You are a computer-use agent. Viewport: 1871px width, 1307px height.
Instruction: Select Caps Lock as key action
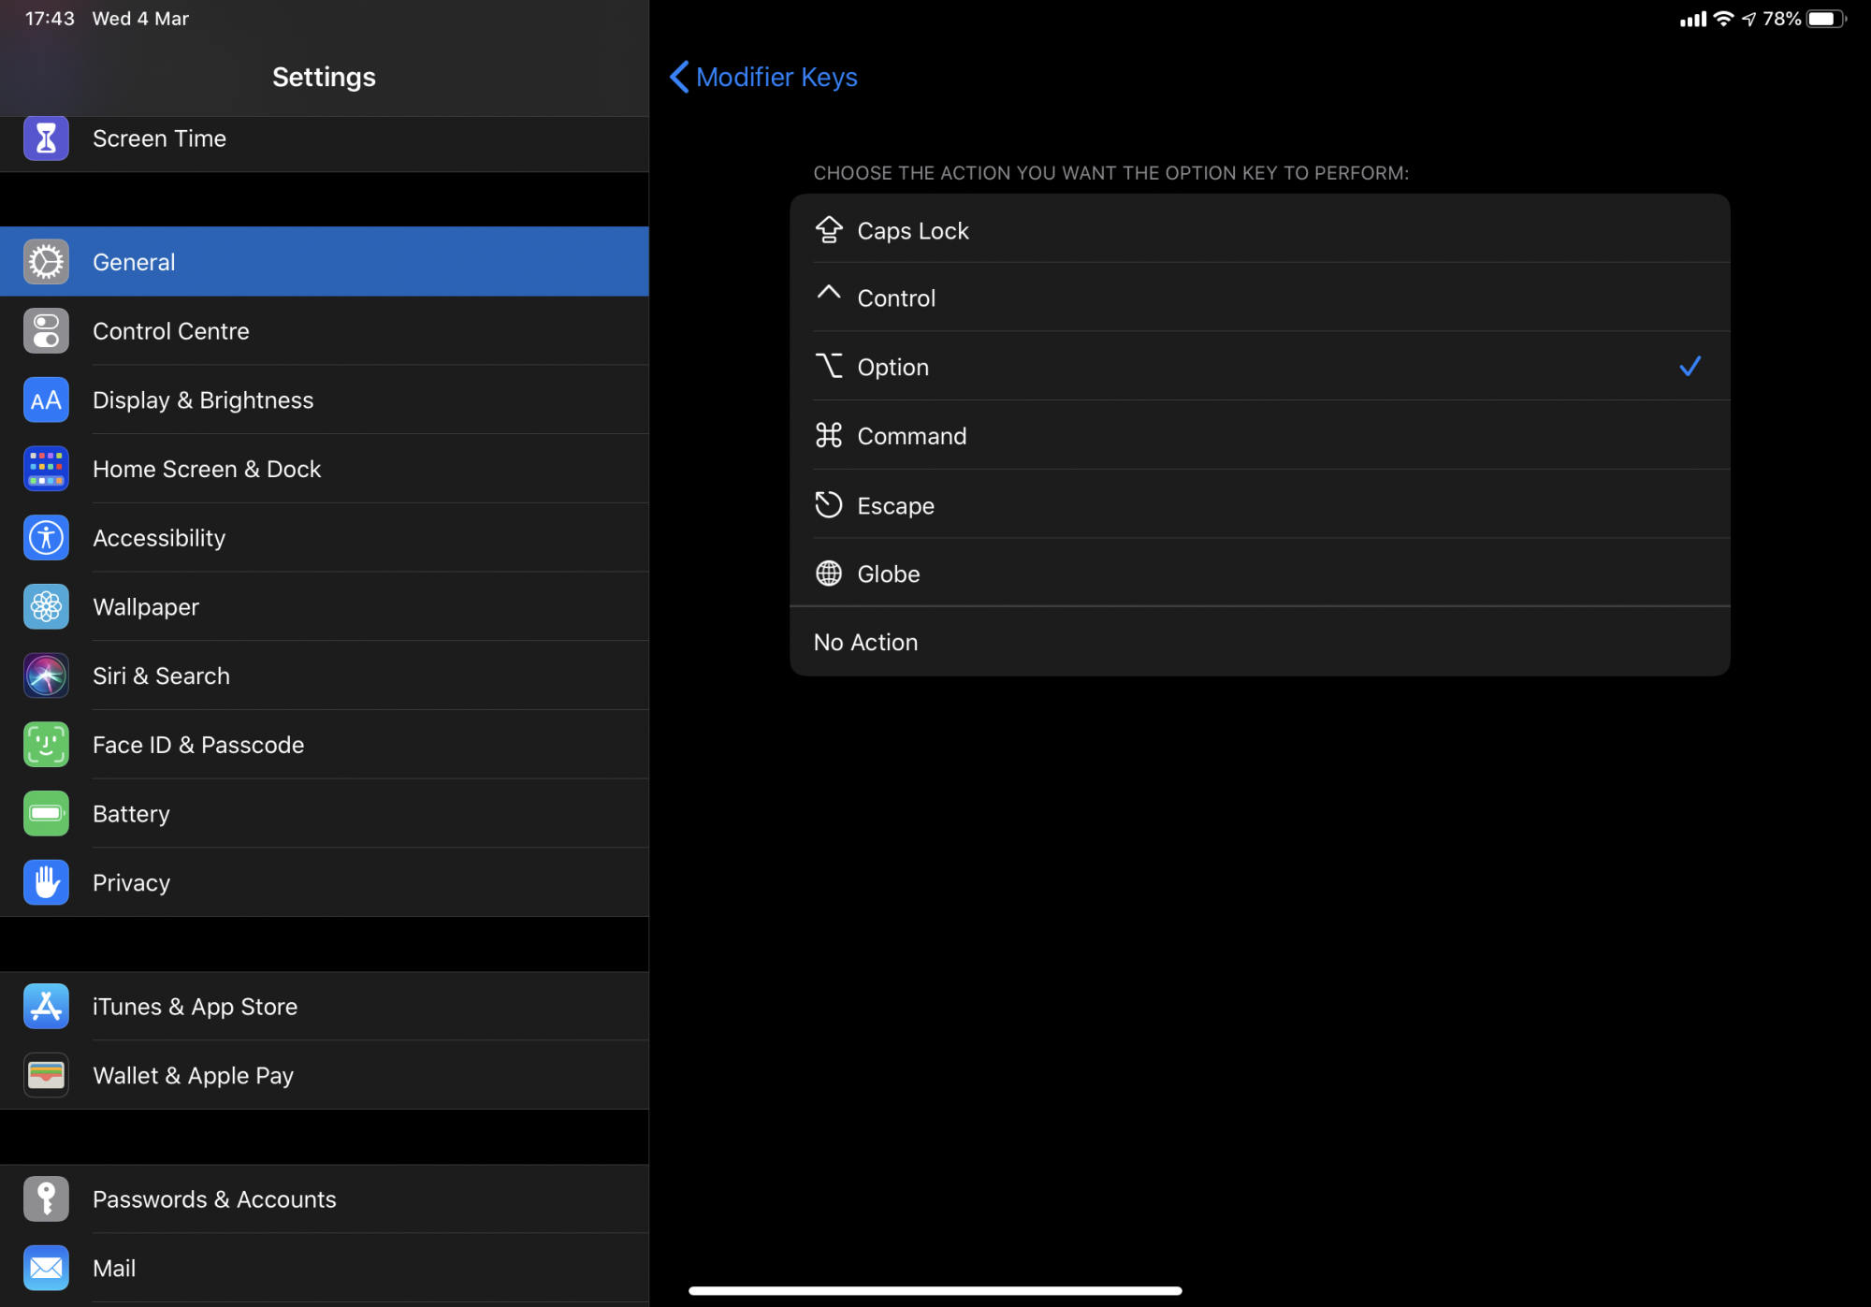point(1258,230)
